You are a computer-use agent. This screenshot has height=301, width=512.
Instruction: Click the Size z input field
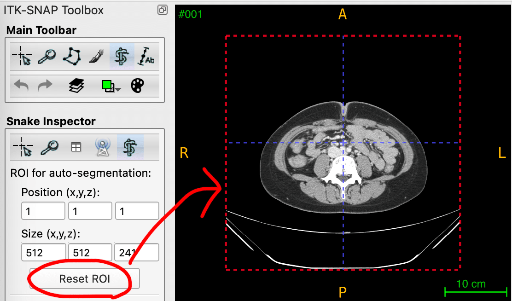[137, 252]
